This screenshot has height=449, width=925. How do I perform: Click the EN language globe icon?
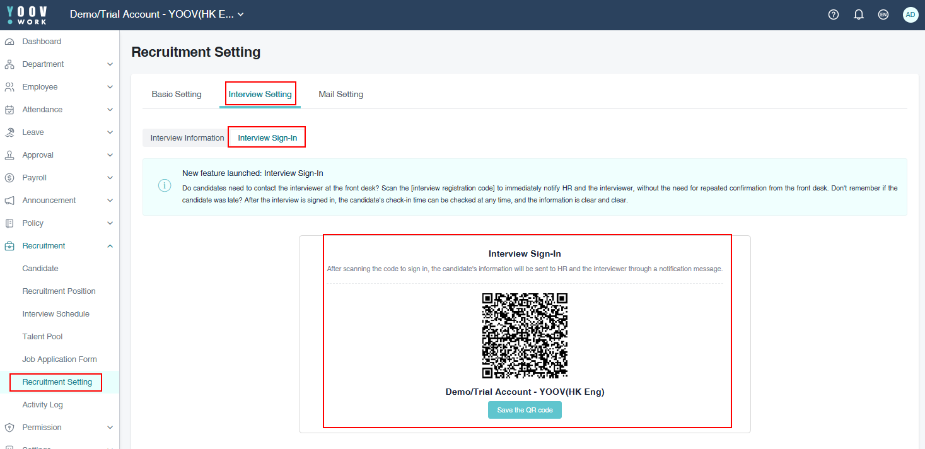point(883,15)
